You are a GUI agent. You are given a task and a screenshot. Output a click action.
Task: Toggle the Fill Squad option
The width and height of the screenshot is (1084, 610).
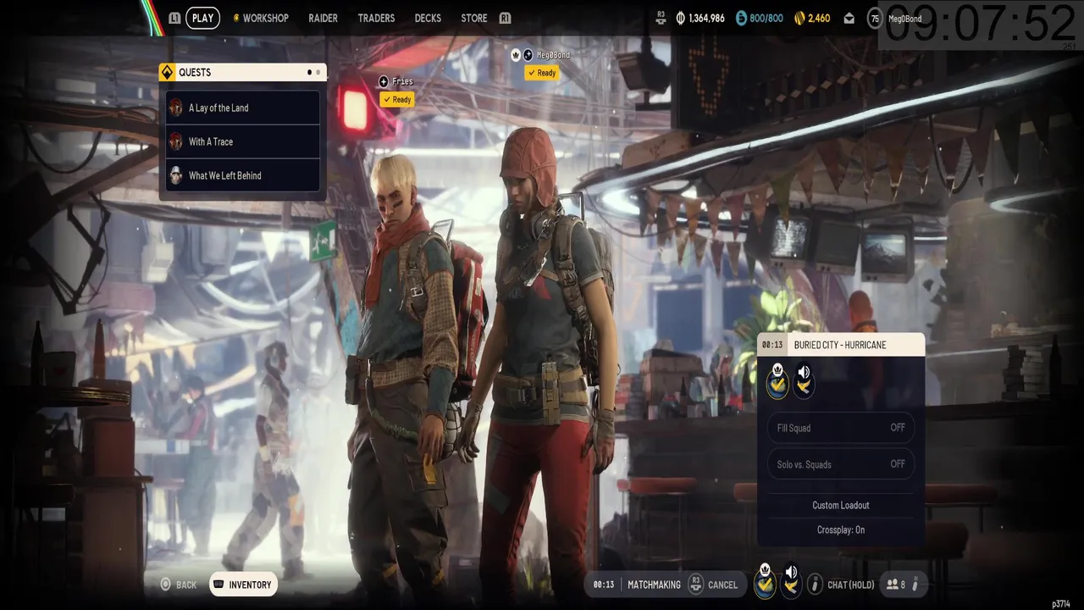841,428
